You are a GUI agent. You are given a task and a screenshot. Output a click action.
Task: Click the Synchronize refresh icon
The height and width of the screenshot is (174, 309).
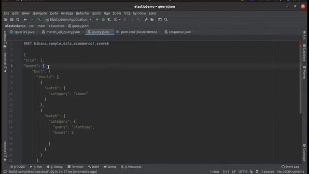click(x=18, y=19)
